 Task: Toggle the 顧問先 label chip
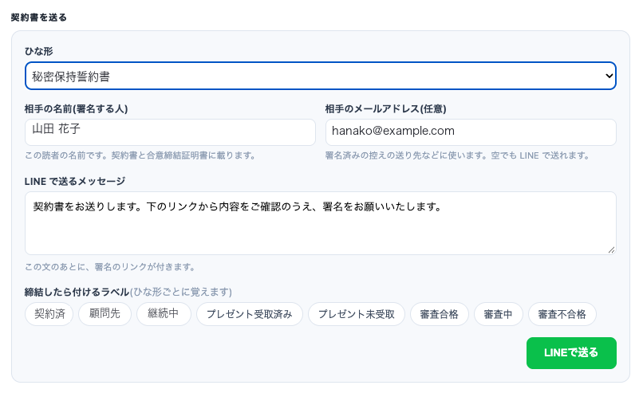point(105,314)
